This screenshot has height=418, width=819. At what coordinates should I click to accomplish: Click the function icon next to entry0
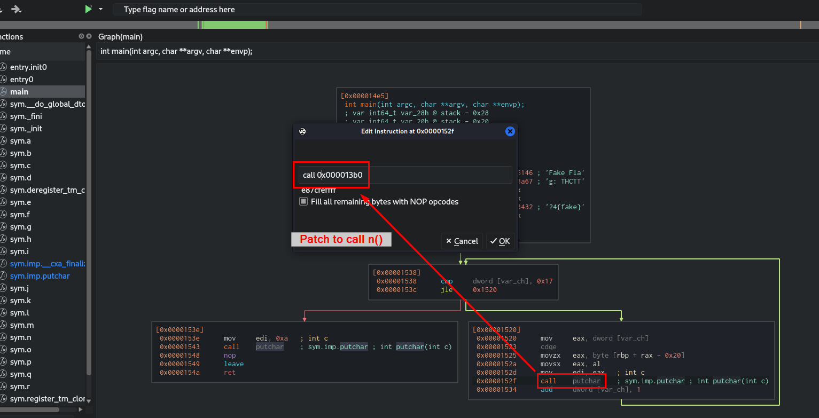pos(3,80)
